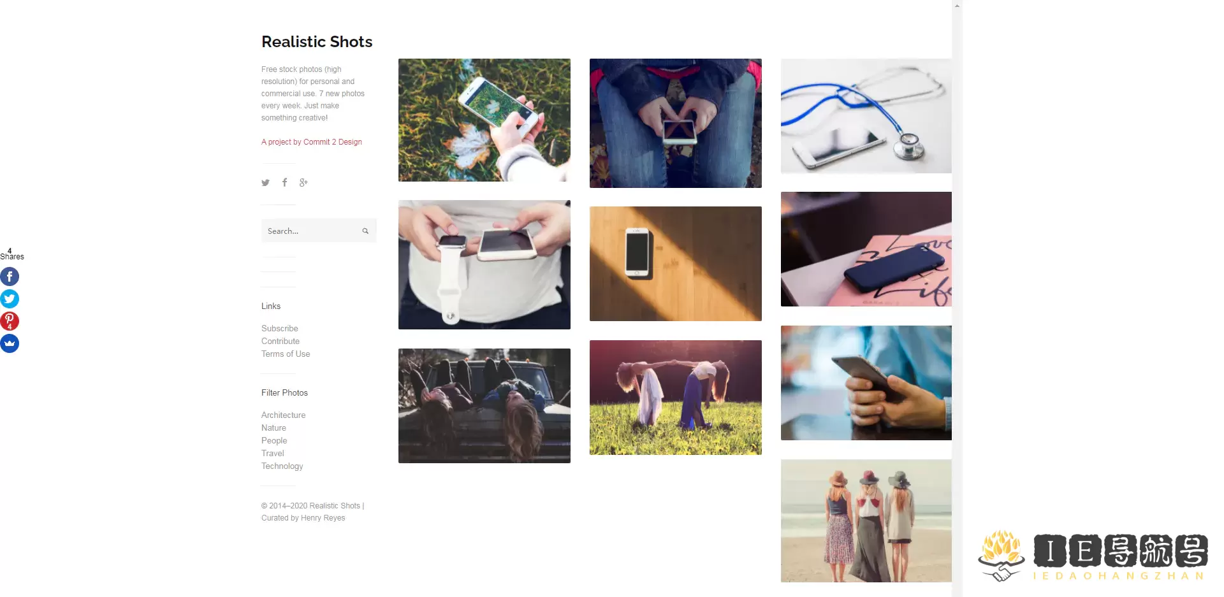This screenshot has width=1224, height=597.
Task: Click the search magnifier icon
Action: 365,231
